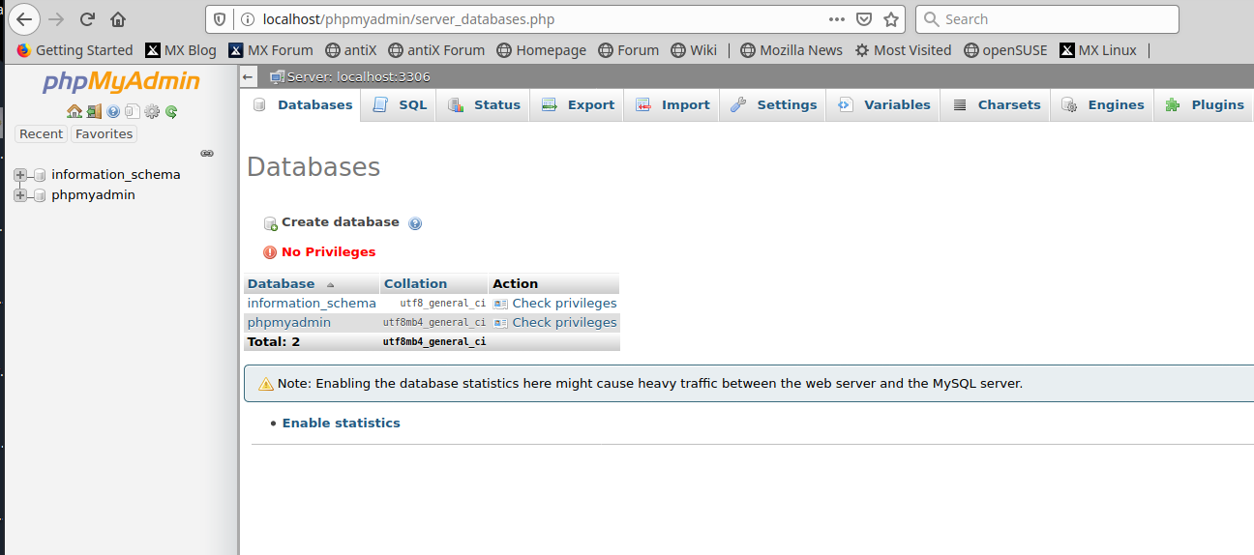Open information_schema link in database table

(312, 304)
